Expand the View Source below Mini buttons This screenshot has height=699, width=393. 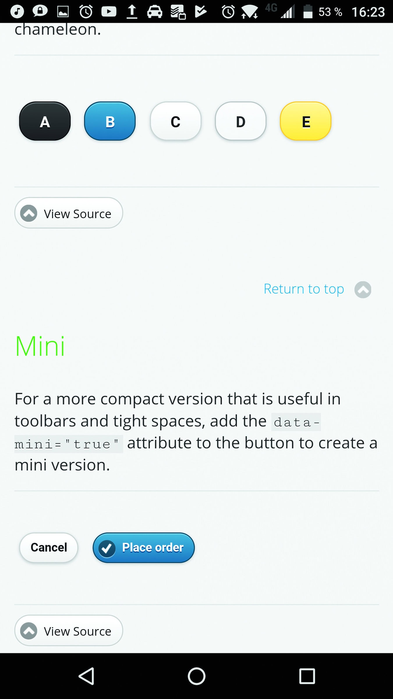pos(69,631)
